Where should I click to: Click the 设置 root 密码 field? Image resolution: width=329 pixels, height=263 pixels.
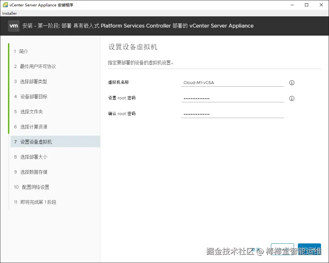coord(232,98)
